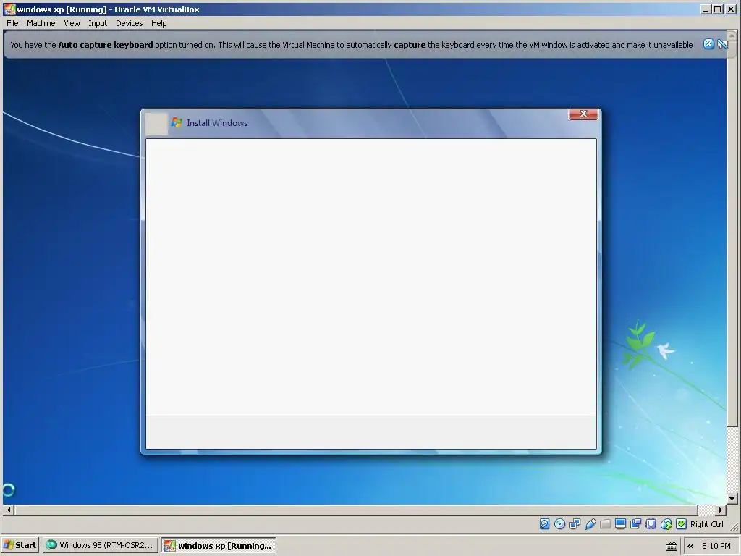741x556 pixels.
Task: Click the Install Windows title text
Action: tap(217, 123)
